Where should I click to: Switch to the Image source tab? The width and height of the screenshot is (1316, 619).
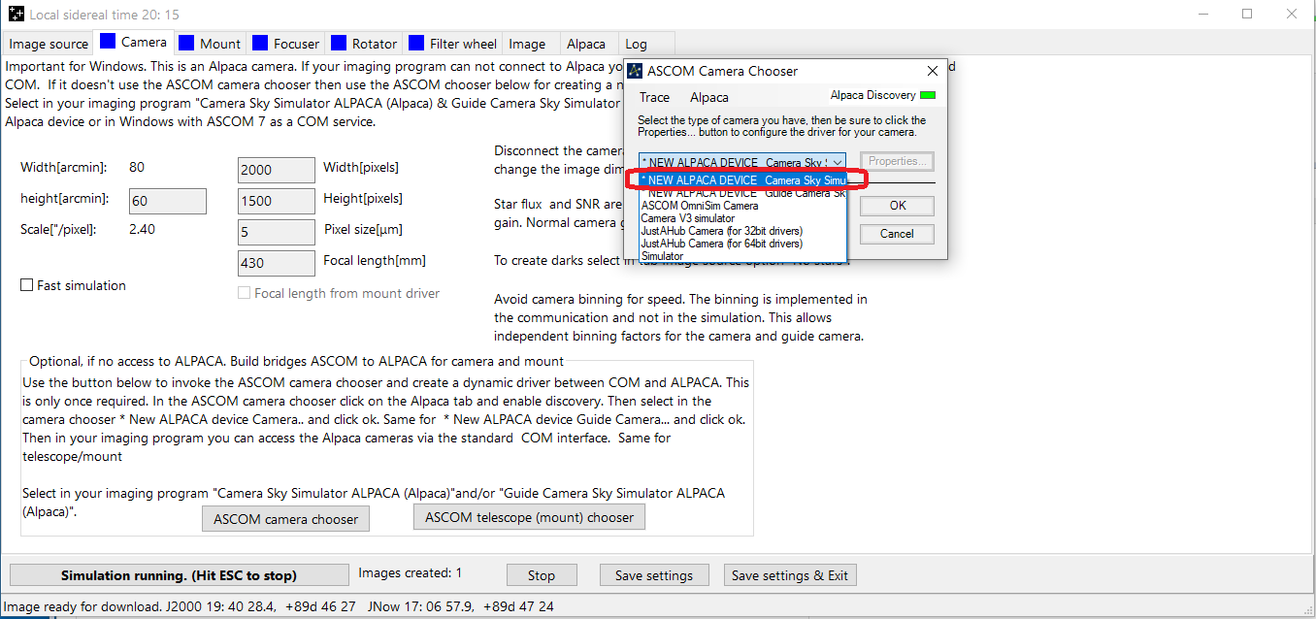(49, 44)
